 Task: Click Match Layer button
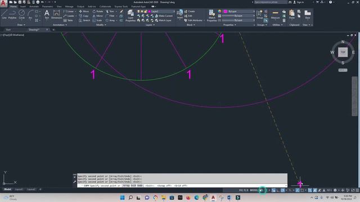tap(163, 20)
